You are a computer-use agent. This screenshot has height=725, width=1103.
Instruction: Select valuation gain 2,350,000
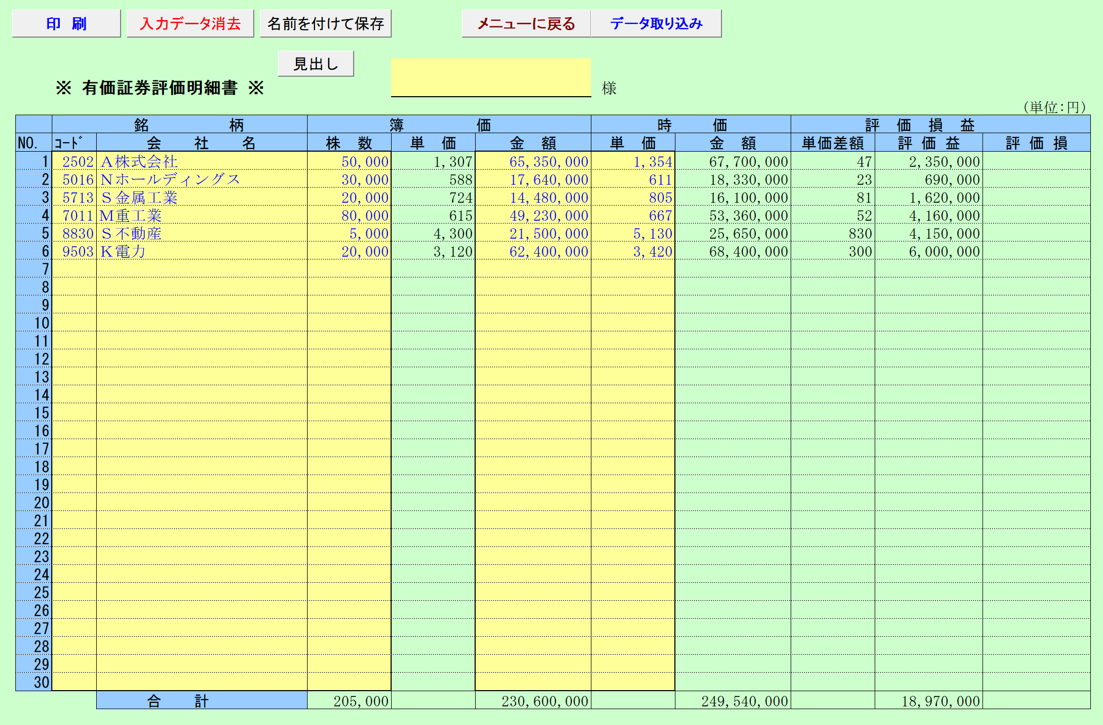(929, 161)
